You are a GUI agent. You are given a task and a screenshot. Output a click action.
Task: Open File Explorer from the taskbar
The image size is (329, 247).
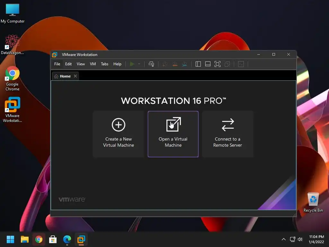(x=24, y=239)
